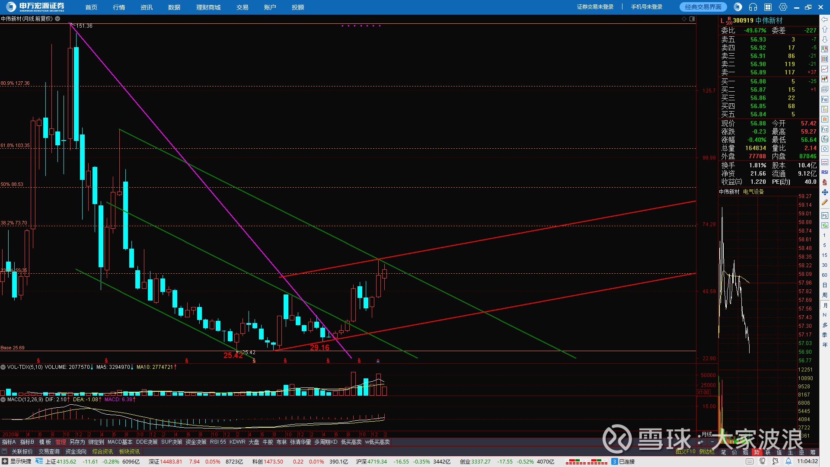Expand the 中伟新材 chart title dropdown

click(57, 19)
